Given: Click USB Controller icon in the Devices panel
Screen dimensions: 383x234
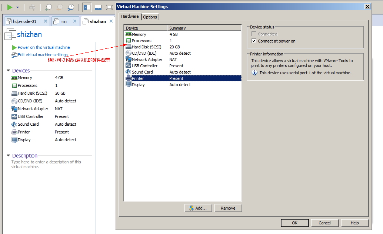Looking at the screenshot, I should click(x=14, y=116).
